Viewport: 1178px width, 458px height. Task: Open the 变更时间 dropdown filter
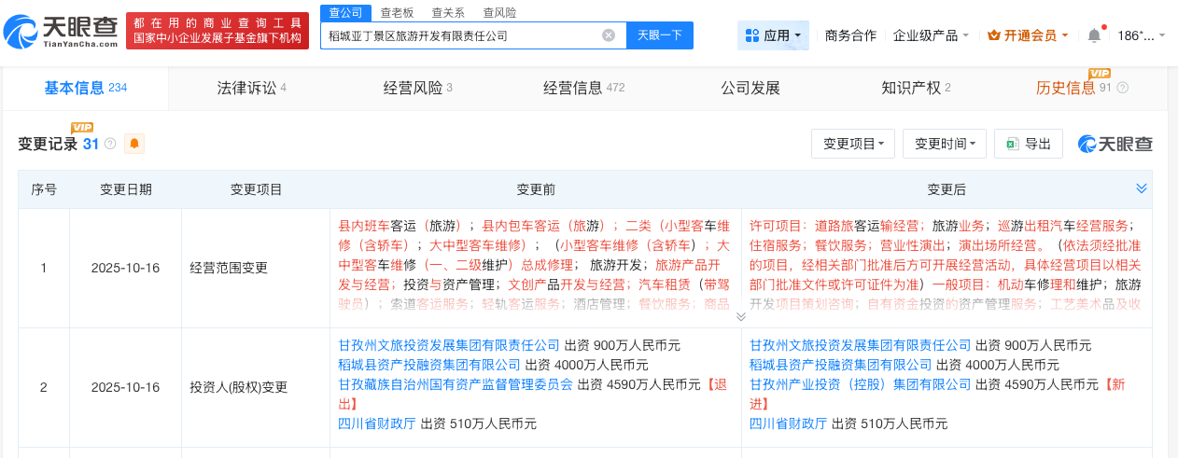[x=945, y=144]
